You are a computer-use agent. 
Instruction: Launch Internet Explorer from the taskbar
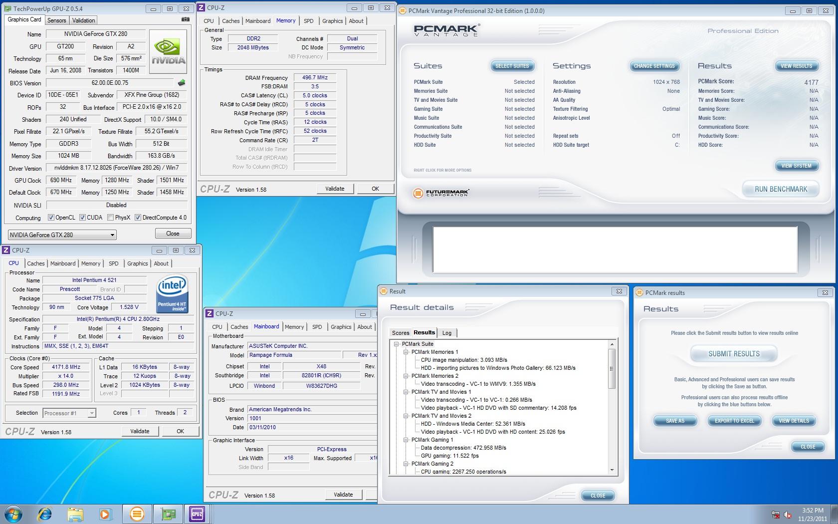pos(45,514)
